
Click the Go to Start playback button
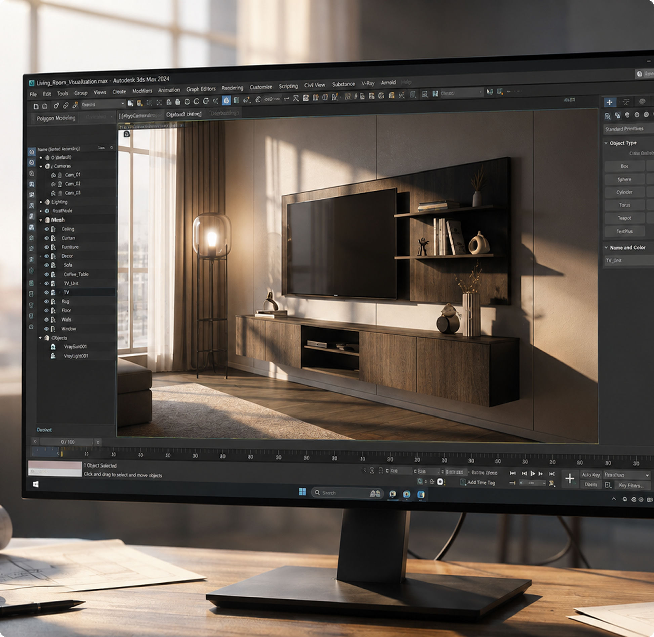tap(513, 473)
